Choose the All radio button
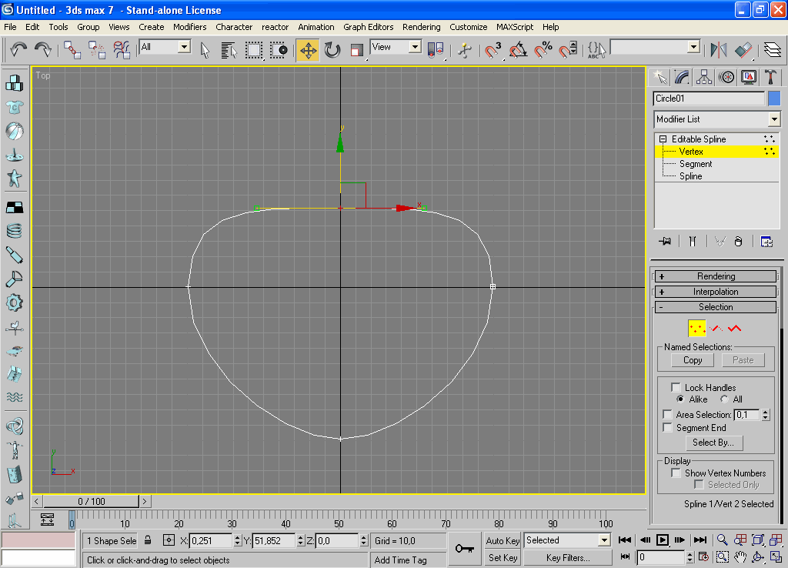 724,399
